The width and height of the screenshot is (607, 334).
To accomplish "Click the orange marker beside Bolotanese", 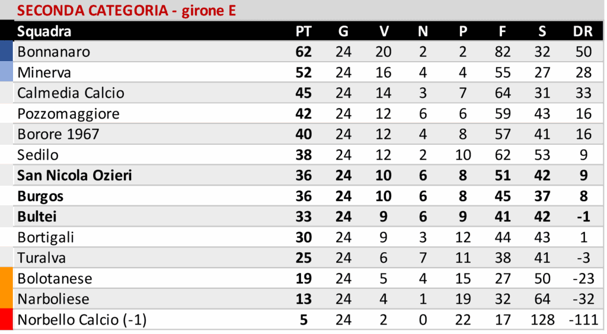I will point(7,278).
